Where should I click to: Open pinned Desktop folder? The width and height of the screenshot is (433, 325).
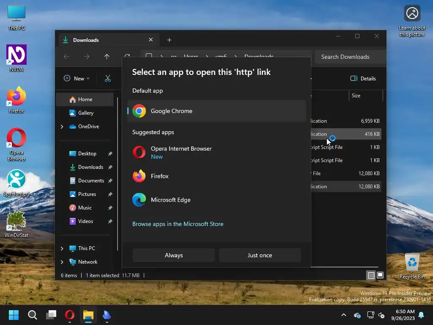click(87, 153)
